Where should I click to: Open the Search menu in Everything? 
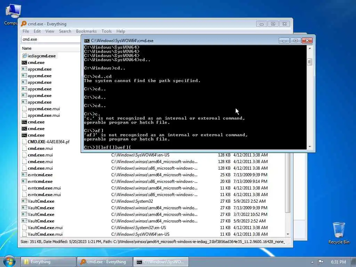pos(65,31)
